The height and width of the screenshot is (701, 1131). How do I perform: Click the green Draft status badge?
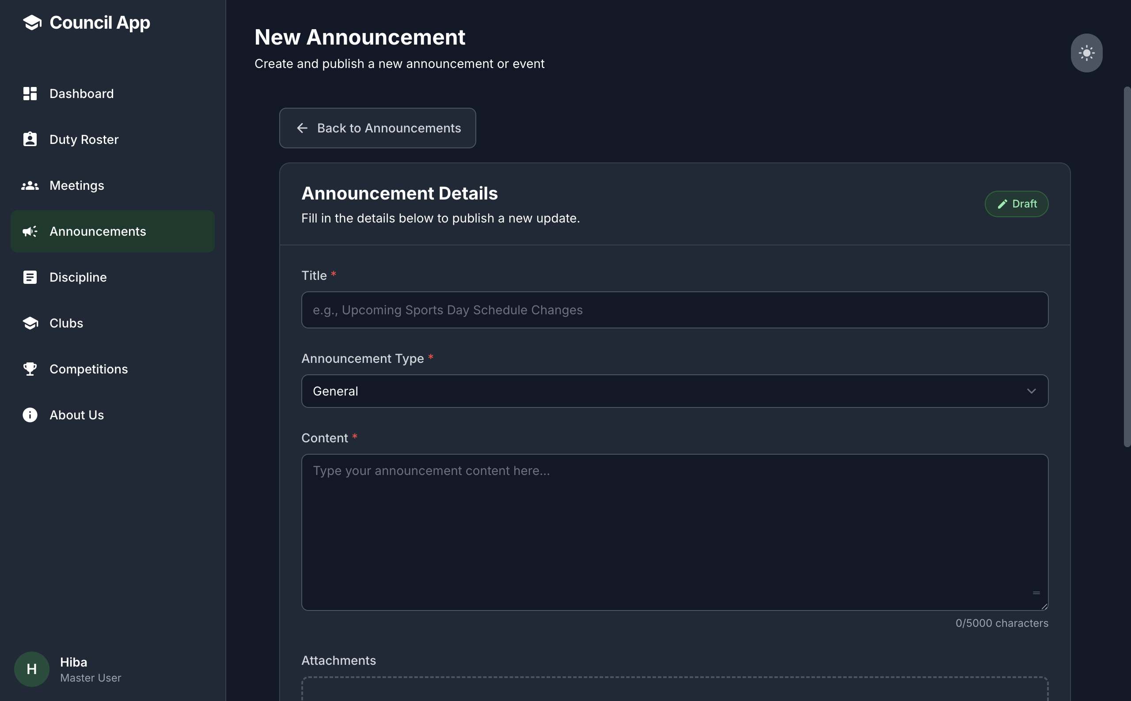pyautogui.click(x=1016, y=204)
